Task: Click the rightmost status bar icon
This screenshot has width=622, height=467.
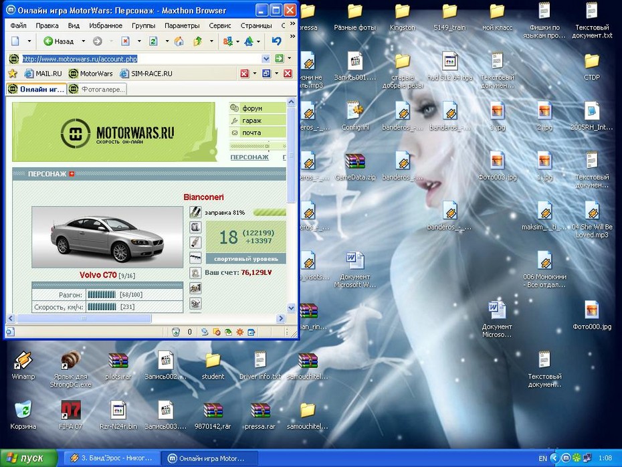Action: click(251, 332)
